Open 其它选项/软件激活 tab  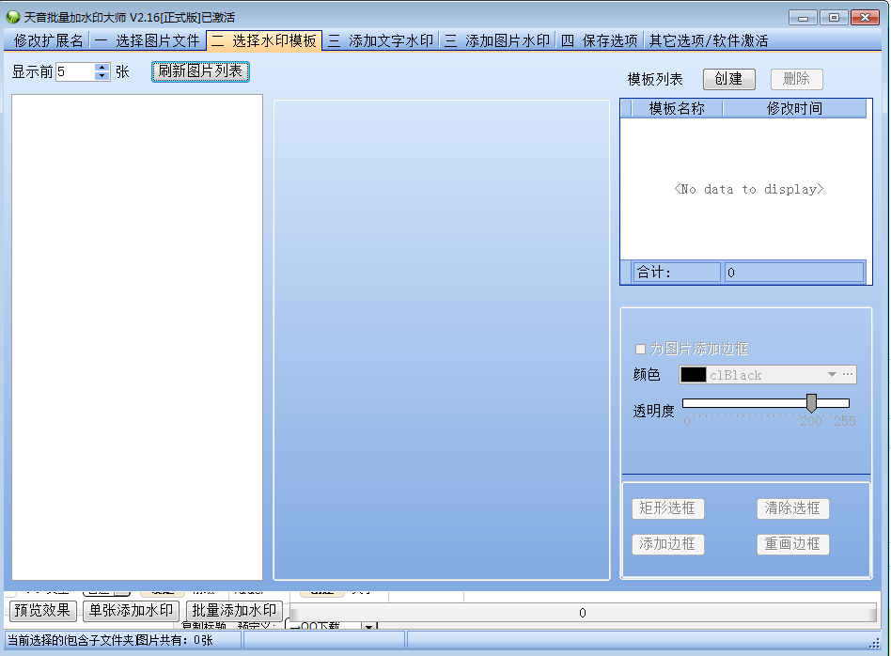(709, 40)
